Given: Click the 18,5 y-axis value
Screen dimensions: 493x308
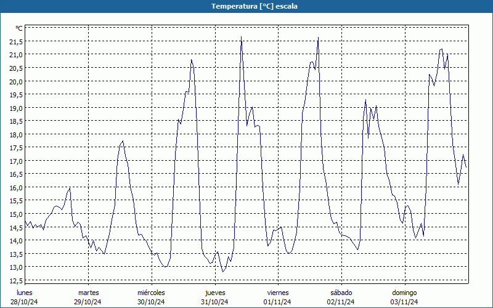Looking at the screenshot, I should [x=16, y=121].
